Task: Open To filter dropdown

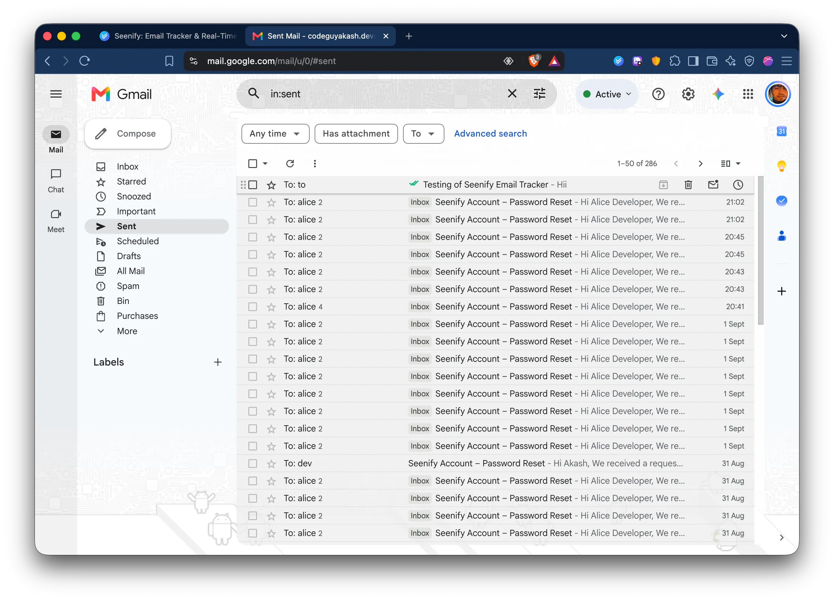Action: point(423,133)
